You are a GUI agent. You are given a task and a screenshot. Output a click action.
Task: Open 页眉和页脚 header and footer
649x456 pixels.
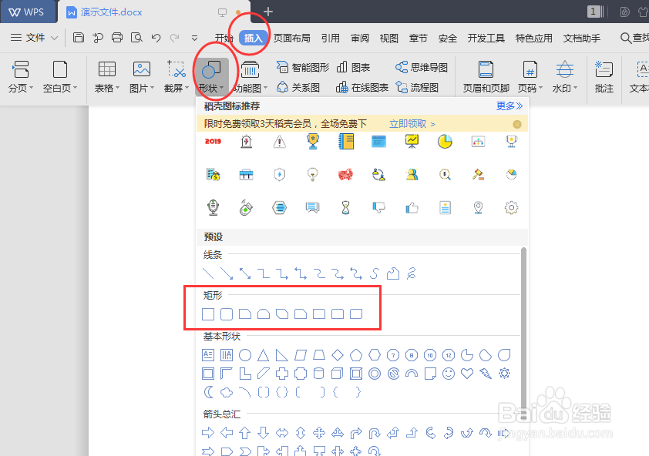486,76
